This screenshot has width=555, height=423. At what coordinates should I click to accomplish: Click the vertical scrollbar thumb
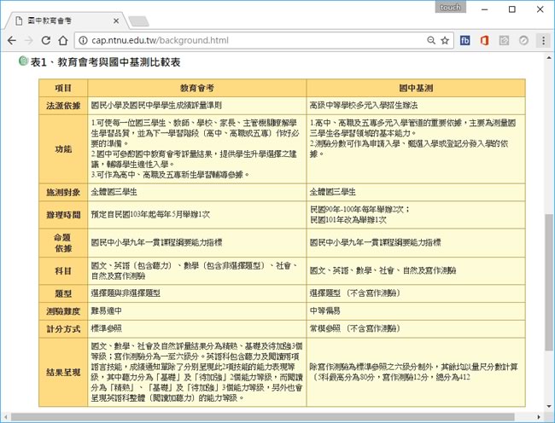(x=549, y=281)
